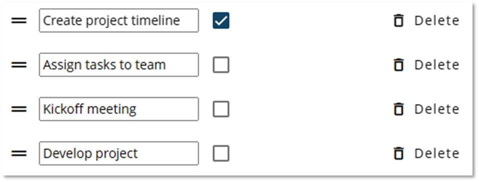Image resolution: width=479 pixels, height=182 pixels.
Task: Uncheck the Create project timeline checkbox
Action: [x=221, y=21]
